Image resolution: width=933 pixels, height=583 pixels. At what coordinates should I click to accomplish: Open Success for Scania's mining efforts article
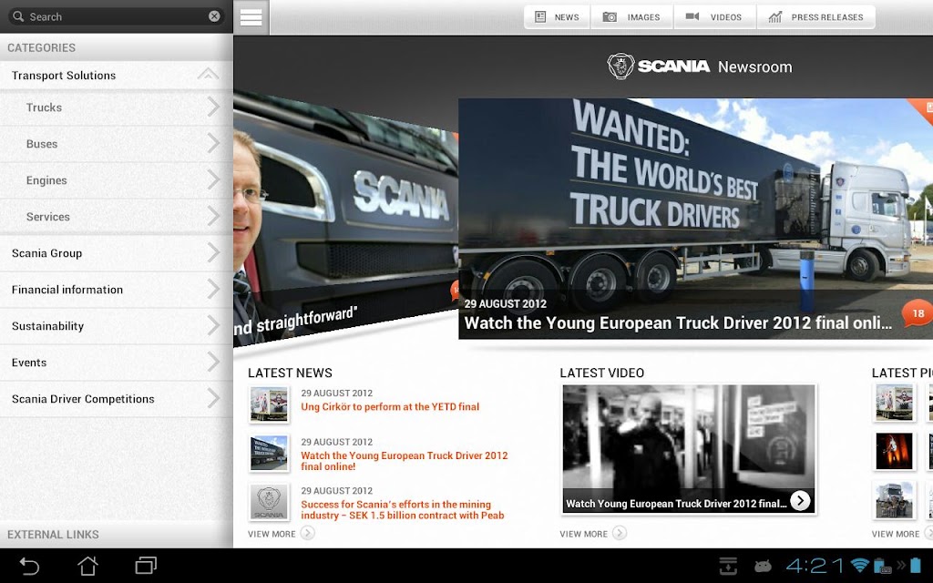pyautogui.click(x=402, y=510)
